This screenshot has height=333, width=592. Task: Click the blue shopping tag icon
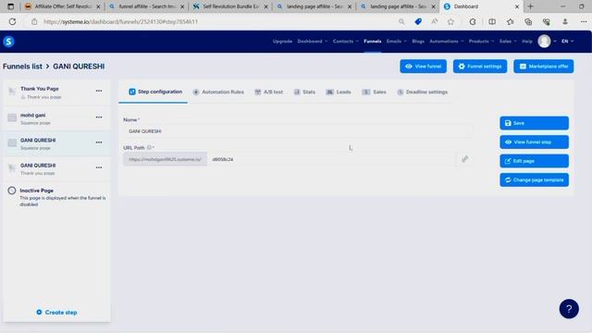(418, 21)
